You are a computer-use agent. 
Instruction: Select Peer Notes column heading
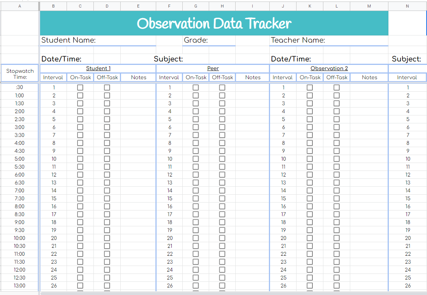pyautogui.click(x=252, y=77)
